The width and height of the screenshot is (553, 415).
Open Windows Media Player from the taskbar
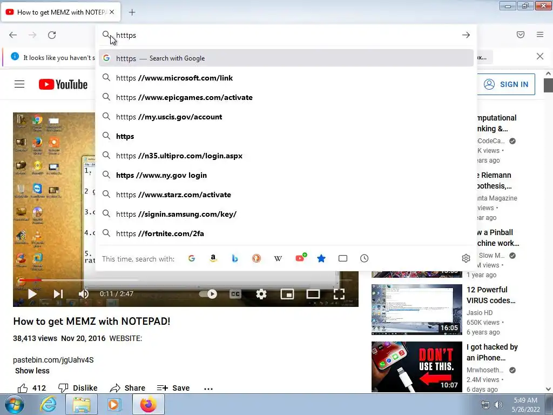click(x=113, y=405)
